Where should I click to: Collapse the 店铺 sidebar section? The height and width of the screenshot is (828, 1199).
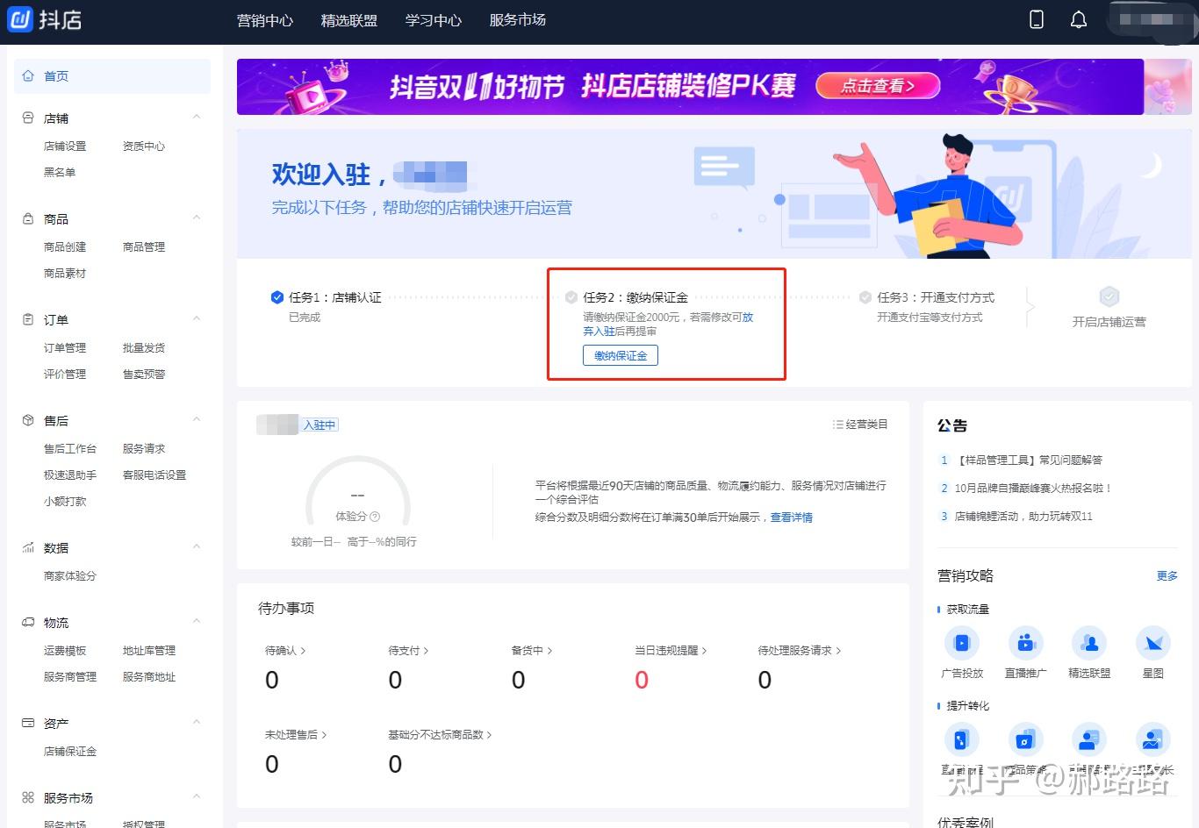[x=197, y=117]
